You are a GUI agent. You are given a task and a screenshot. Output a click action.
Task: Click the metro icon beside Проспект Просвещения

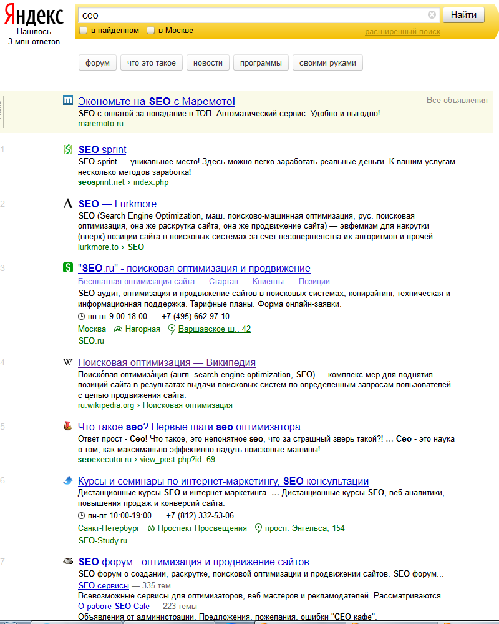coord(151,528)
